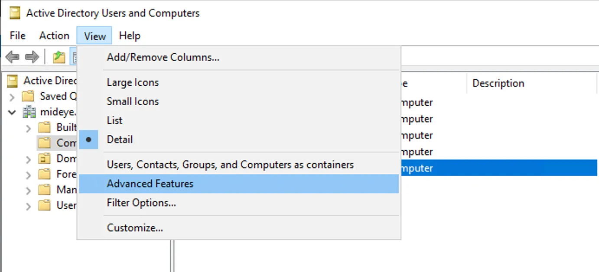This screenshot has height=272, width=599.
Task: Open the Help menu
Action: [x=129, y=36]
